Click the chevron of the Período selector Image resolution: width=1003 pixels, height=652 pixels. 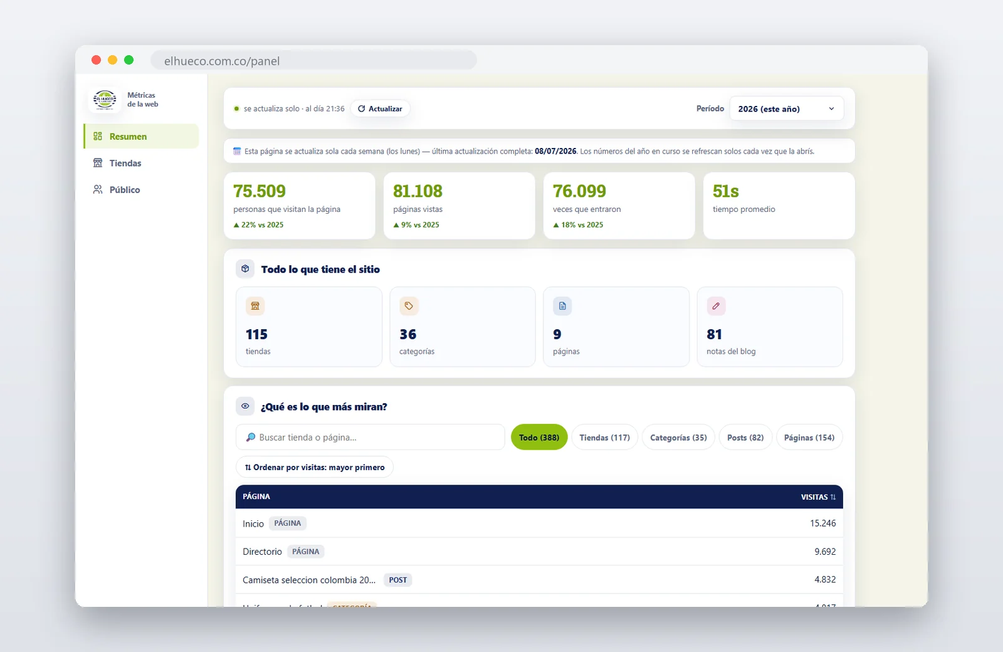click(831, 108)
